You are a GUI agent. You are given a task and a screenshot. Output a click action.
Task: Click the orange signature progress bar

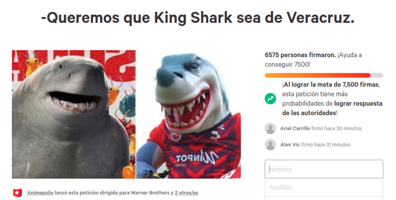tap(317, 75)
